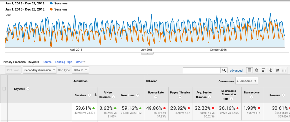Expand the Other primary dimension menu
This screenshot has width=290, height=122.
(81, 62)
